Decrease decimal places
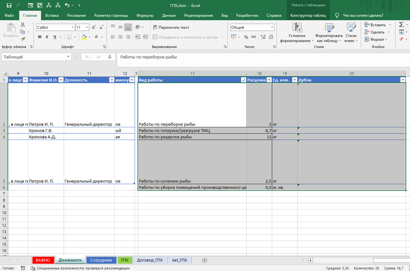The width and height of the screenshot is (410, 271). [x=271, y=37]
